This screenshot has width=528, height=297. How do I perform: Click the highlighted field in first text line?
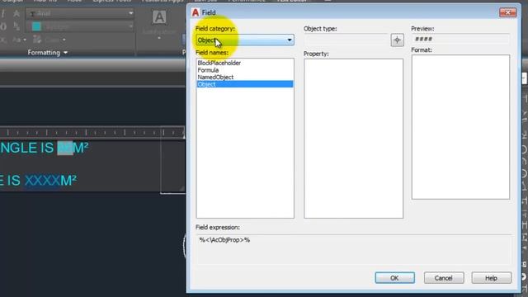[x=65, y=148]
